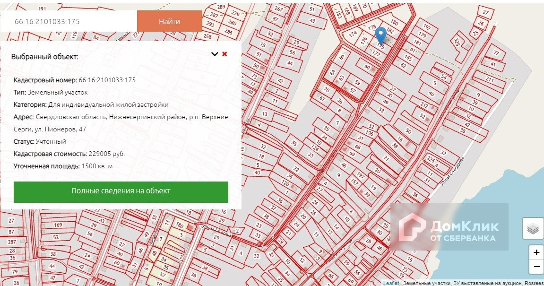The image size is (544, 286).
Task: Zoom out the map with minus button
Action: click(536, 267)
